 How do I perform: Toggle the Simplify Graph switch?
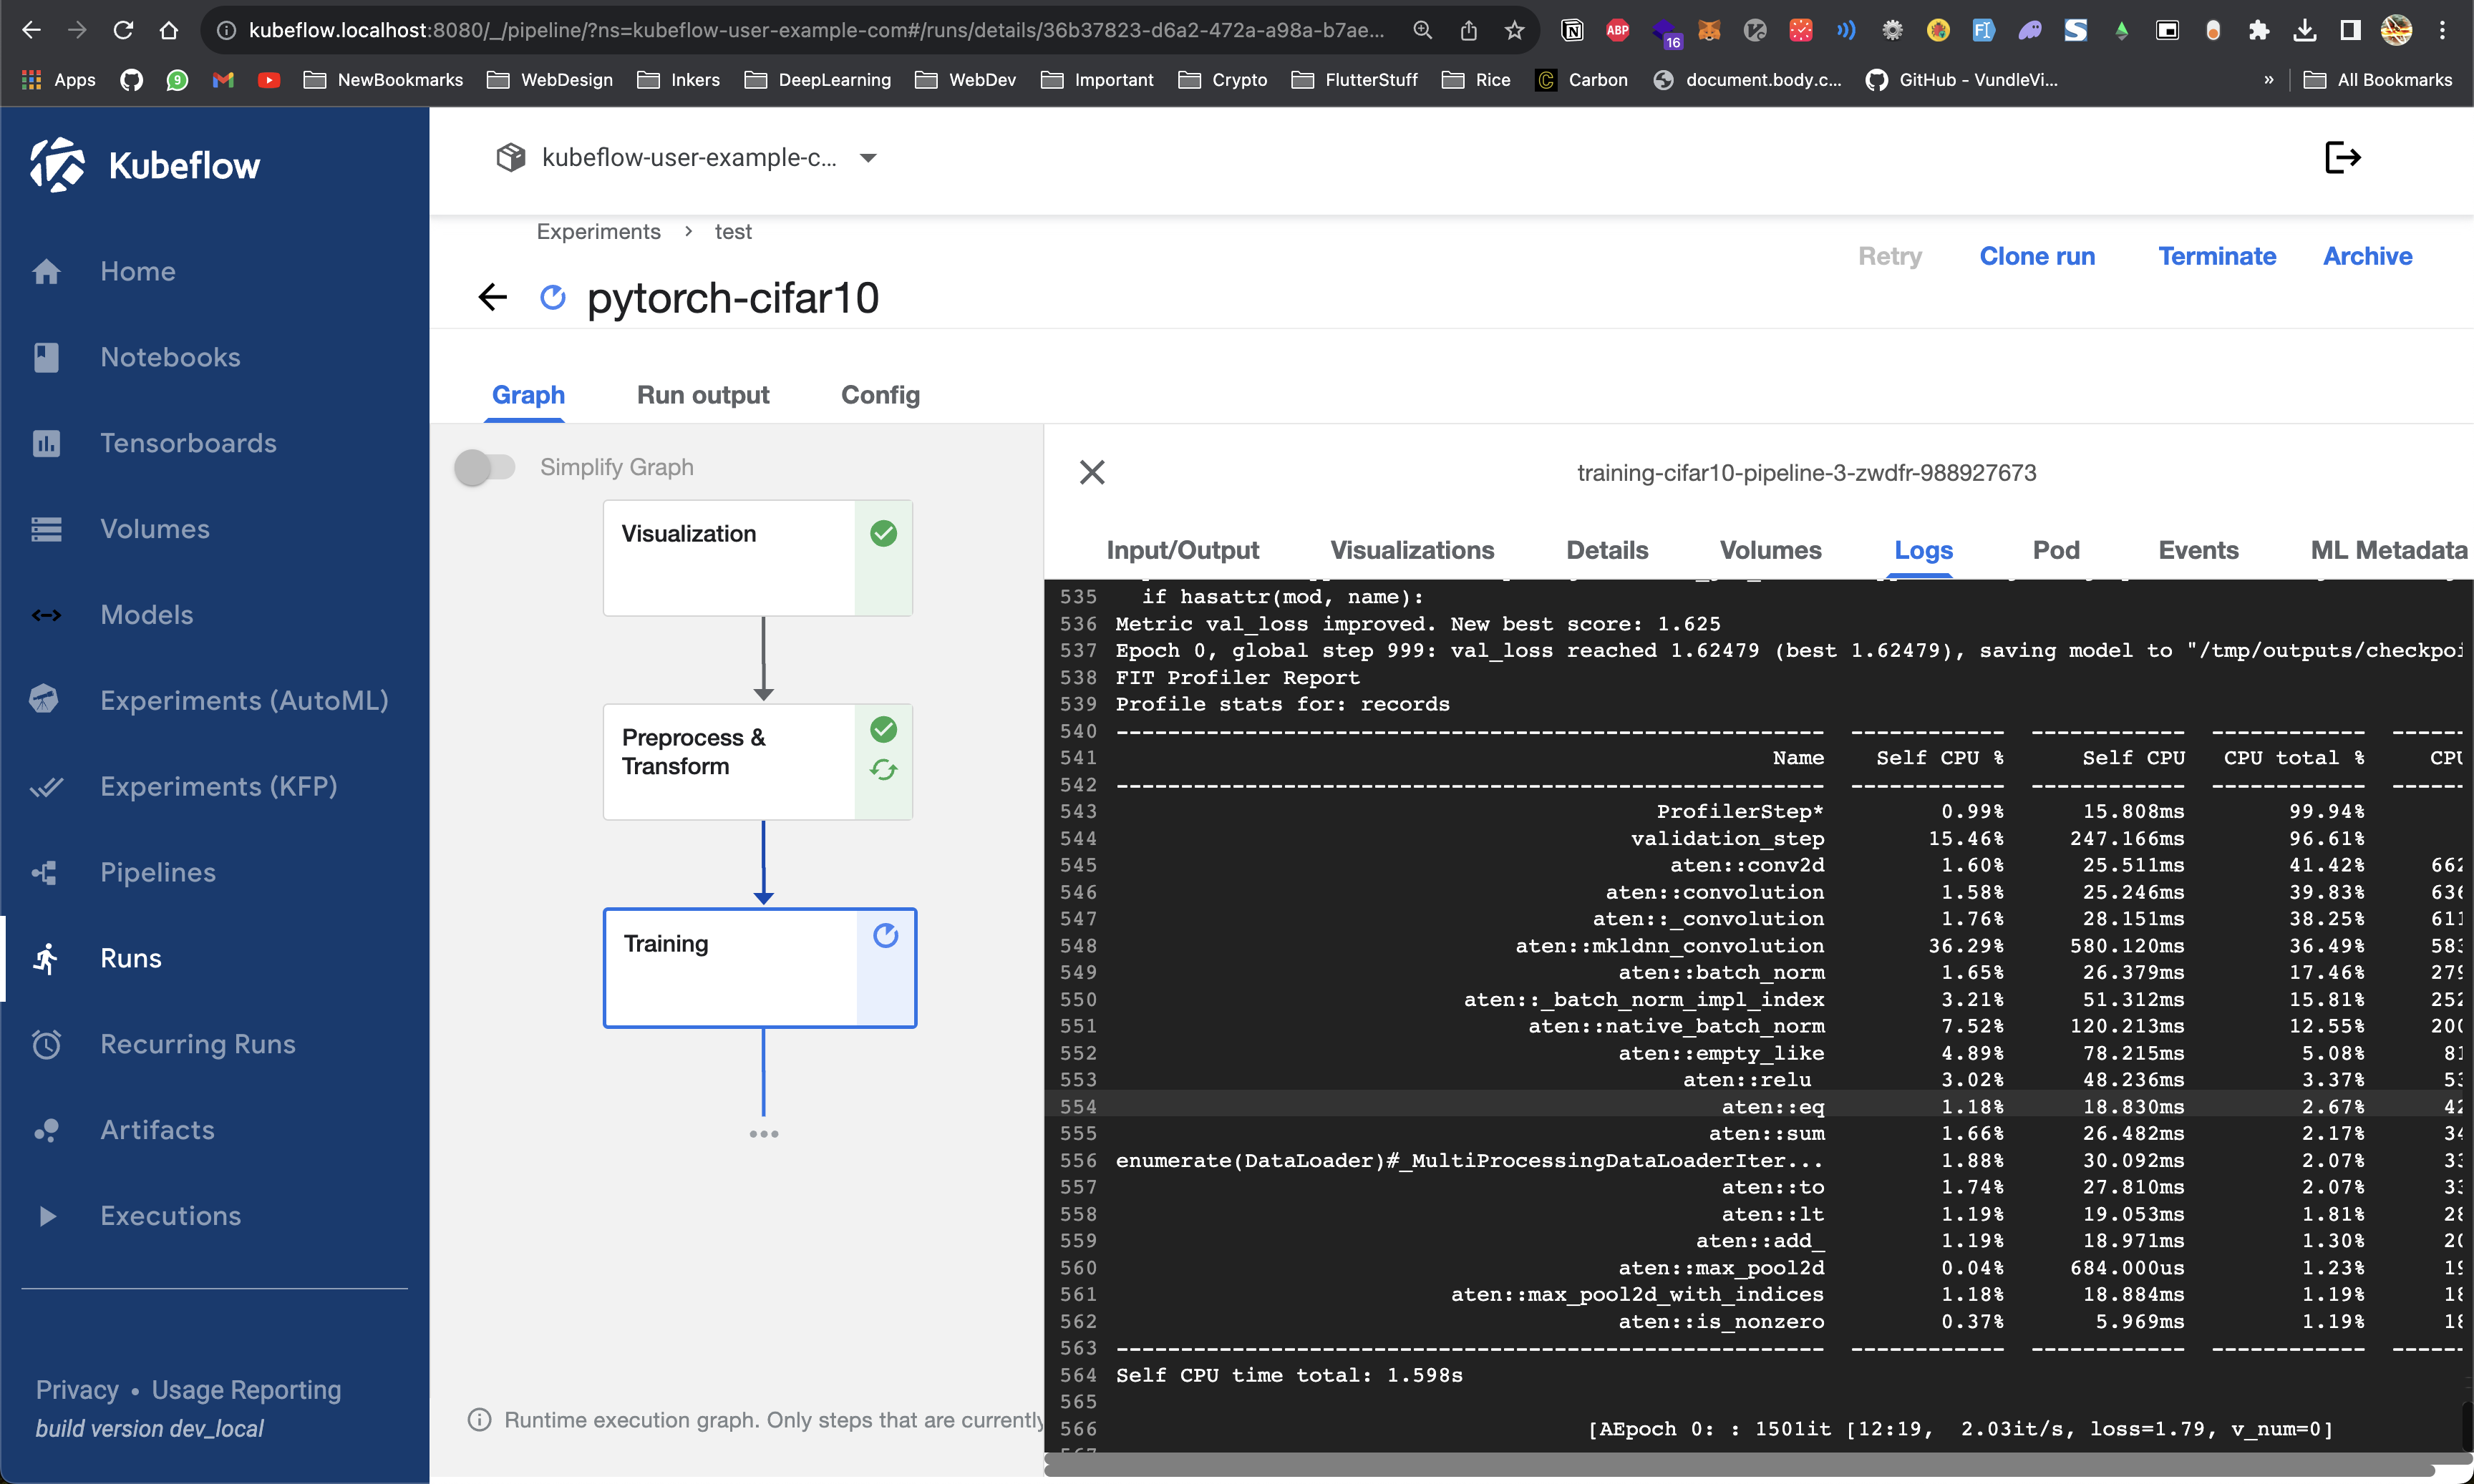(x=484, y=467)
